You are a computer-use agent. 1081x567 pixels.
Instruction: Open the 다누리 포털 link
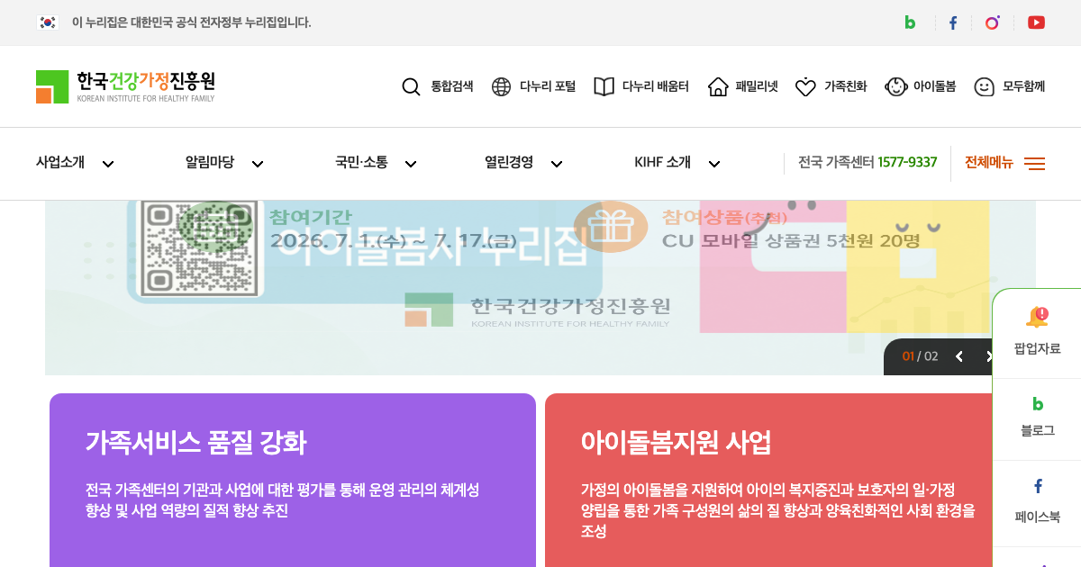tap(548, 86)
